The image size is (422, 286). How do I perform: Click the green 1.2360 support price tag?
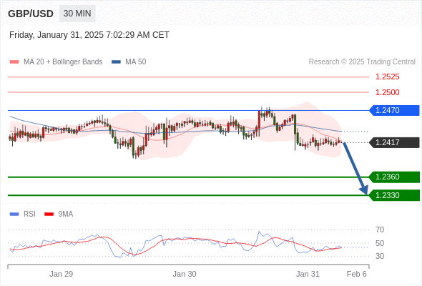tap(394, 177)
